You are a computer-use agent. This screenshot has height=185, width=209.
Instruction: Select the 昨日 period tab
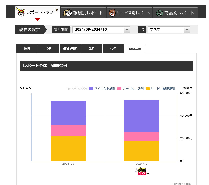pos(27,49)
